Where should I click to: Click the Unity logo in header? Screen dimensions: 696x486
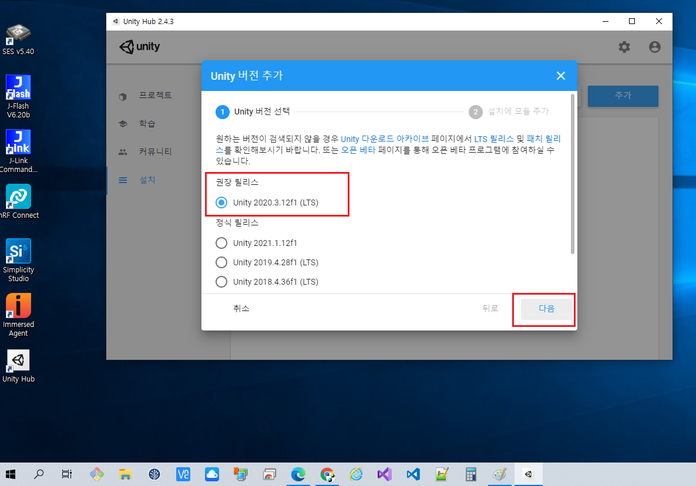[139, 46]
